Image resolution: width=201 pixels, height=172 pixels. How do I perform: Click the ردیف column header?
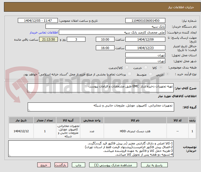coord(192,120)
